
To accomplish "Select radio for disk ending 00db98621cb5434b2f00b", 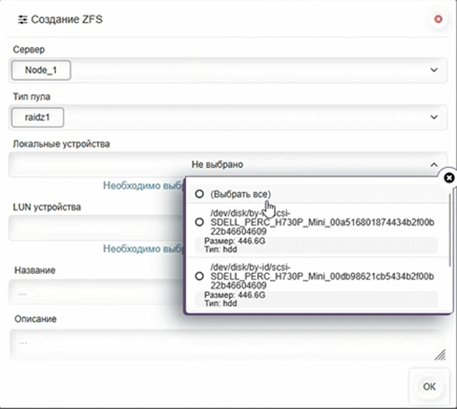I will pyautogui.click(x=200, y=276).
